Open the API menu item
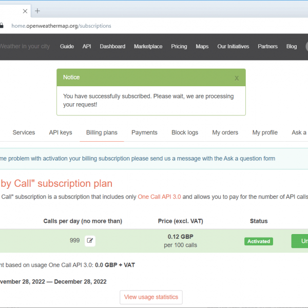Viewport: 308px width, 308px height. click(87, 46)
